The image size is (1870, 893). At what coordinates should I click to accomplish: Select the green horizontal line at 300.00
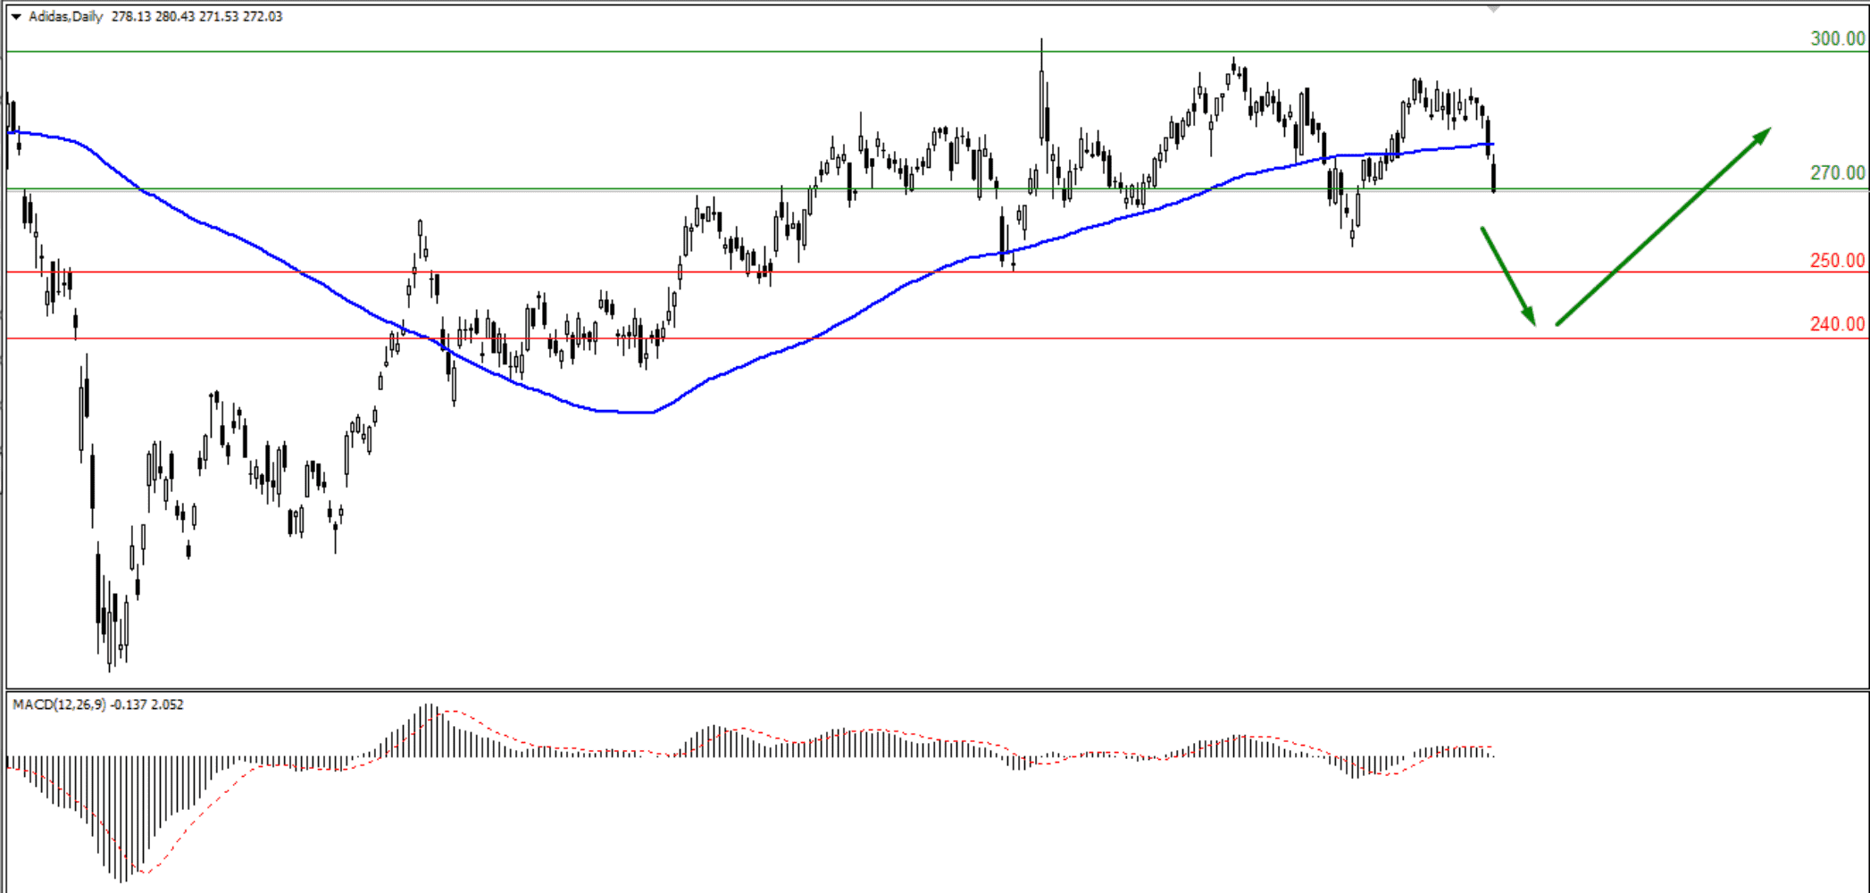point(893,52)
